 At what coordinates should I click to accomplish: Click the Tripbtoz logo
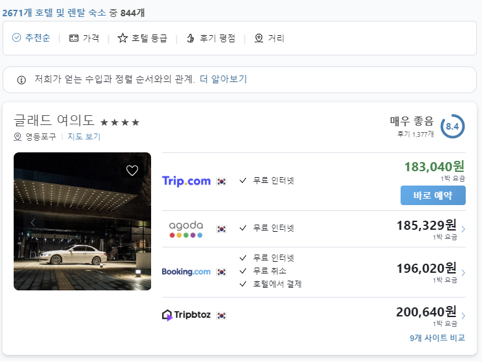click(186, 315)
